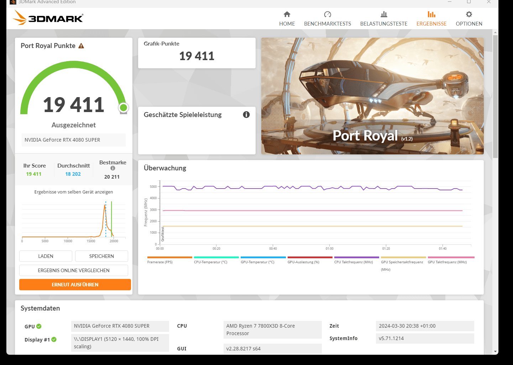
Task: Click the vertical scrollbar thumb
Action: [x=495, y=96]
